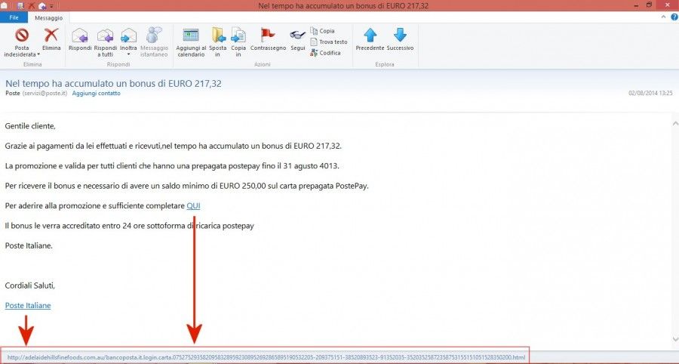Select the Messaggio ribbon tab
The height and width of the screenshot is (364, 679).
click(x=48, y=18)
